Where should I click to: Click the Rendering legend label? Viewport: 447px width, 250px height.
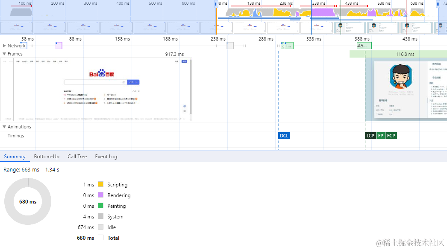coord(119,195)
